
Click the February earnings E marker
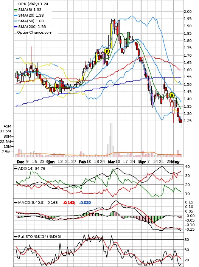(x=107, y=51)
